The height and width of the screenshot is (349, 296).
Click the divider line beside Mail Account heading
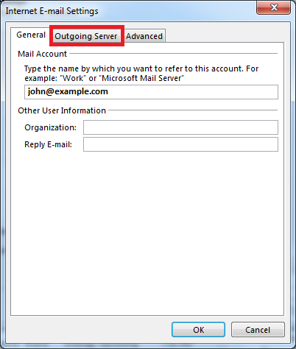point(173,53)
